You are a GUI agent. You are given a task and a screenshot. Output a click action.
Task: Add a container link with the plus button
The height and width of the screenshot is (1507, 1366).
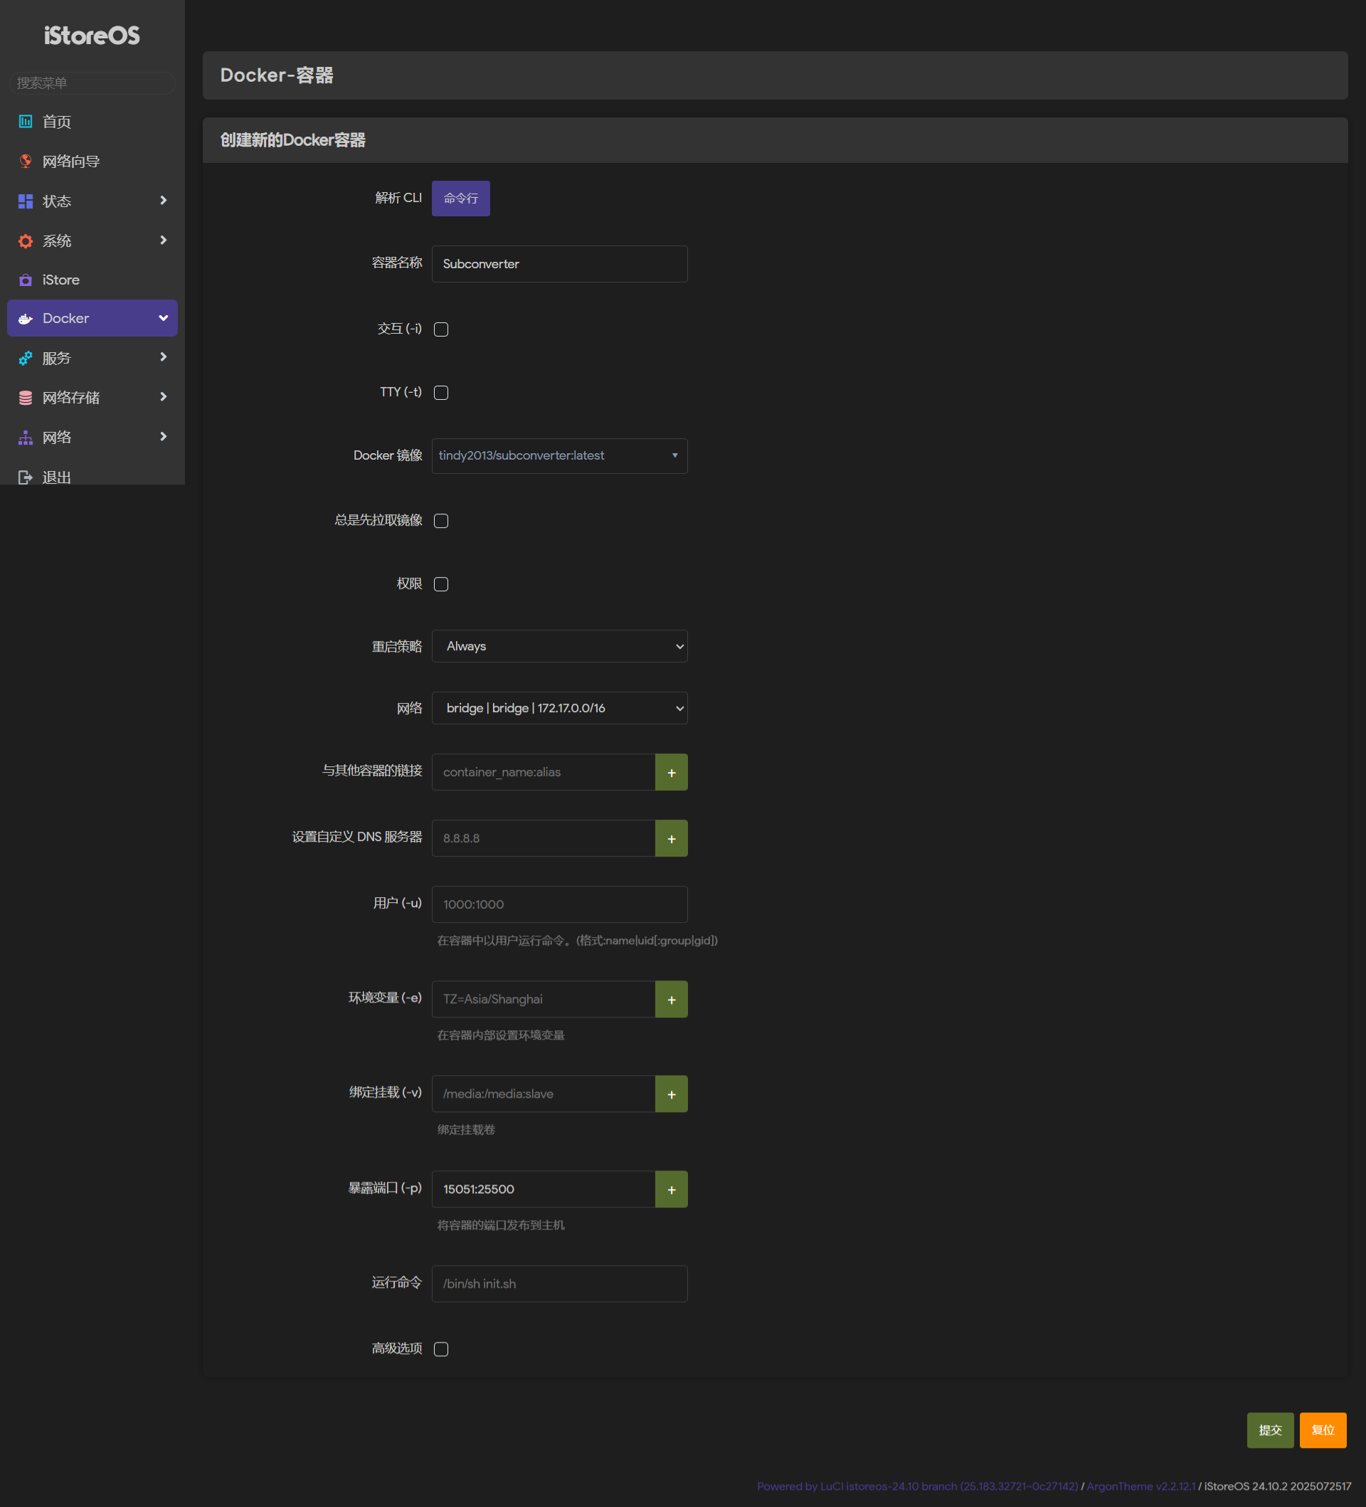(671, 772)
